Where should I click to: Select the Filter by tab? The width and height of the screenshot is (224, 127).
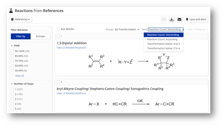[x=21, y=36]
